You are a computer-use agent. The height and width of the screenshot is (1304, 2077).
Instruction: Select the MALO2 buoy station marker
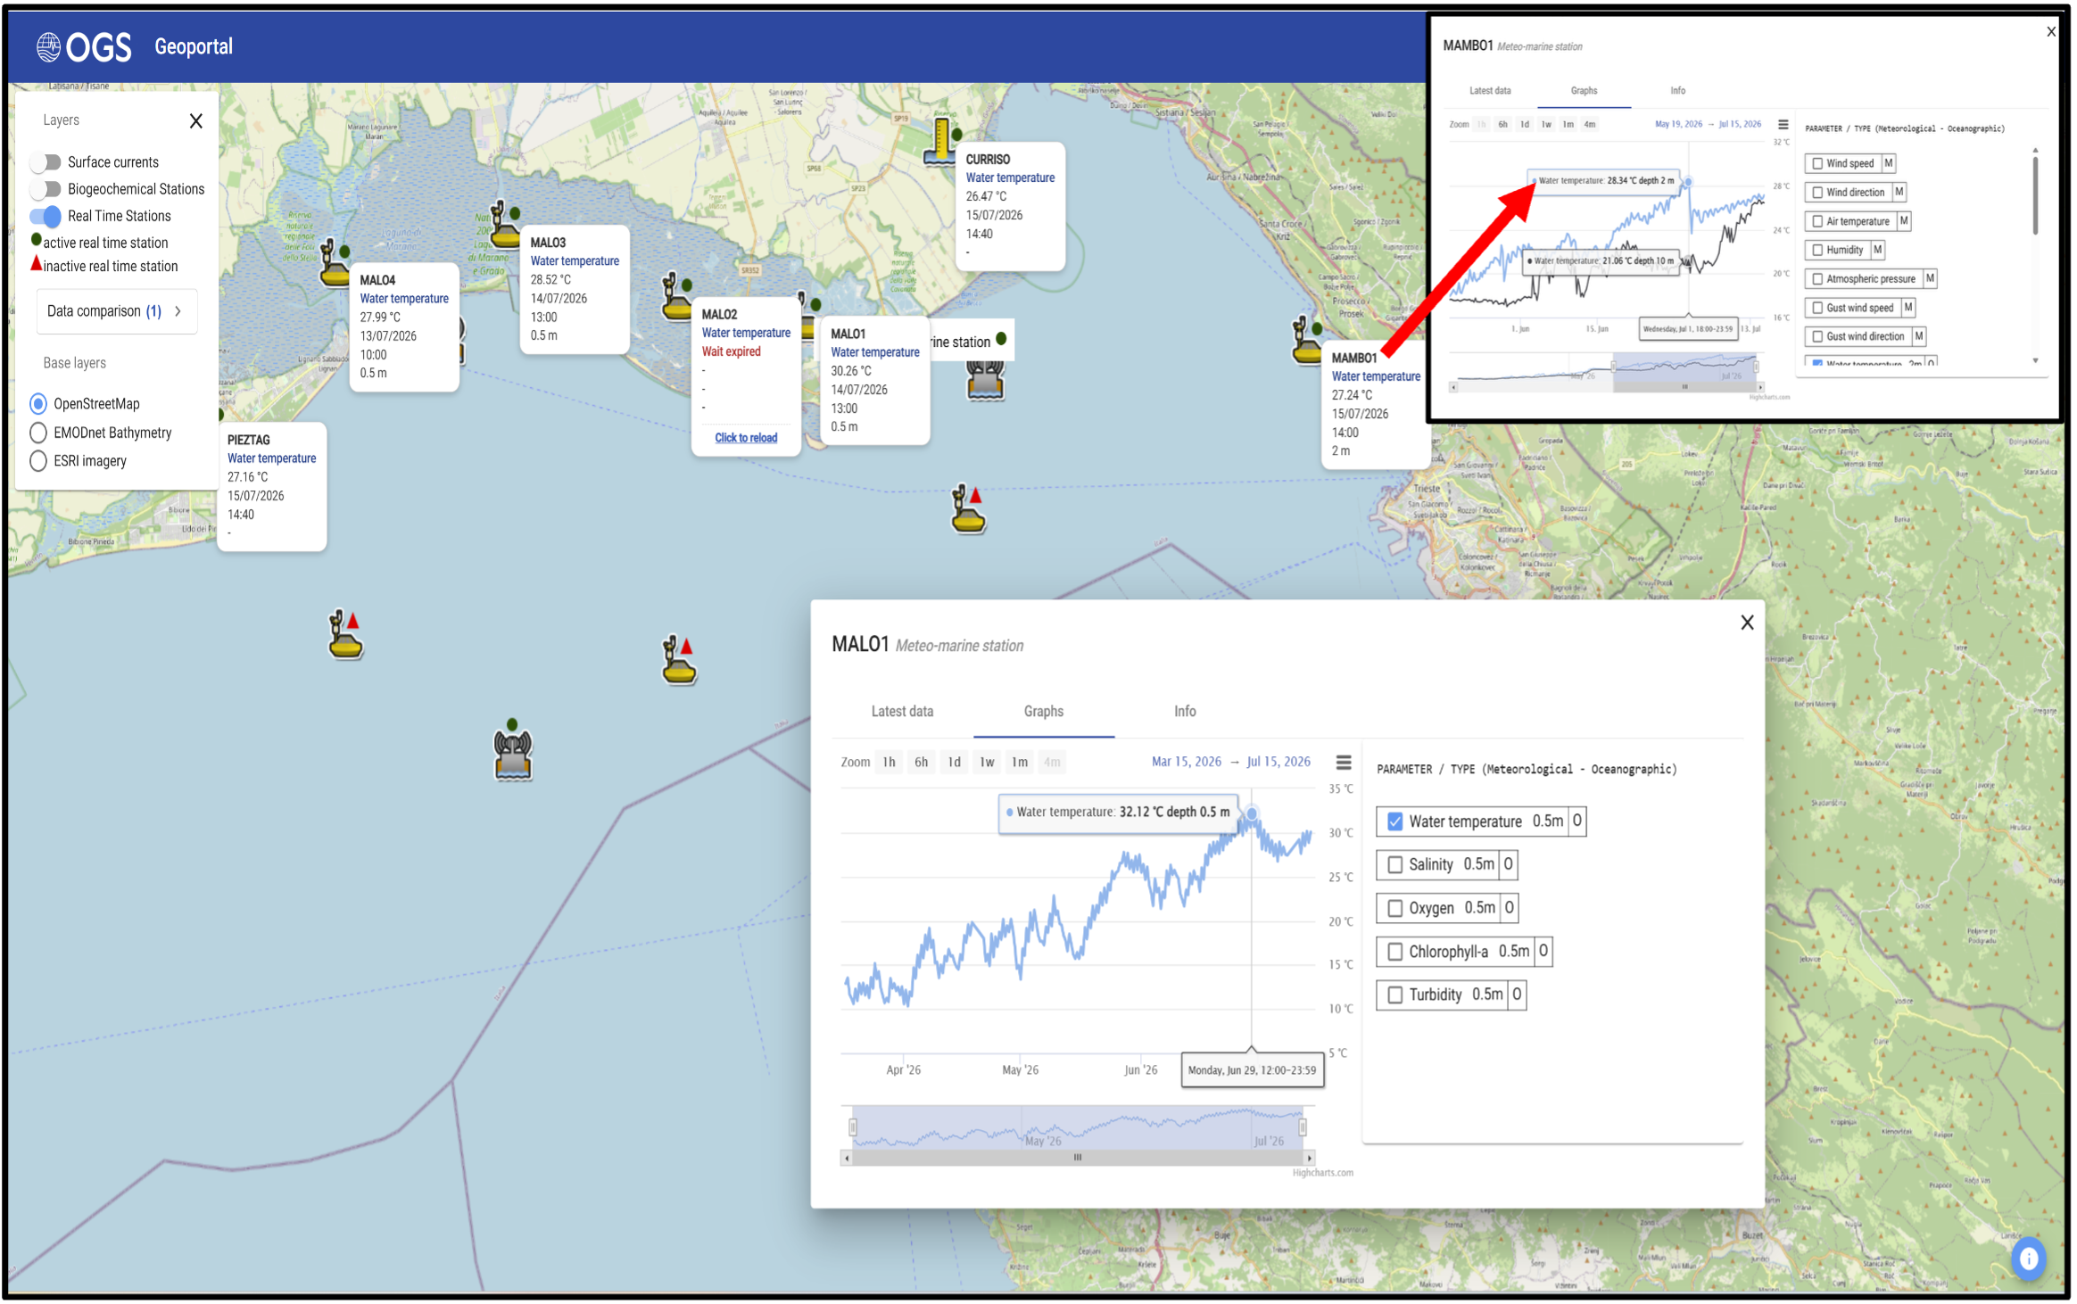[677, 297]
